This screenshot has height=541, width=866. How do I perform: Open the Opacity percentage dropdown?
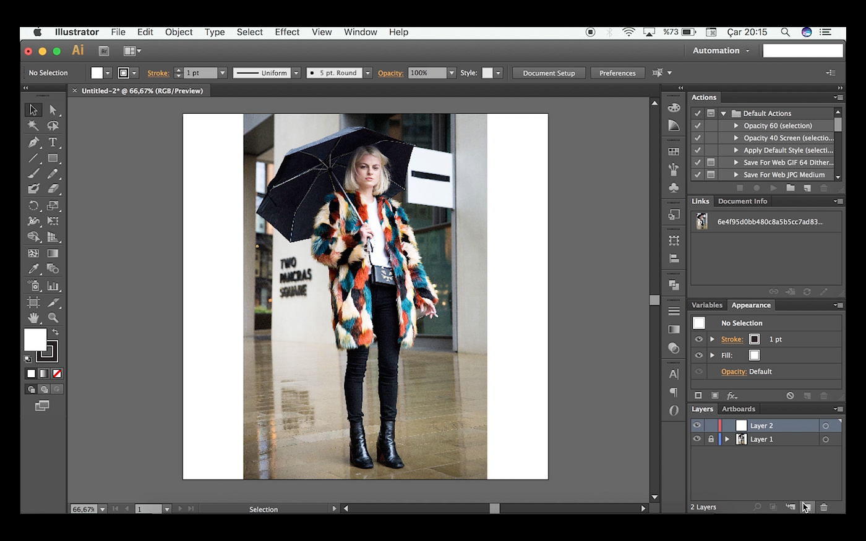[452, 73]
